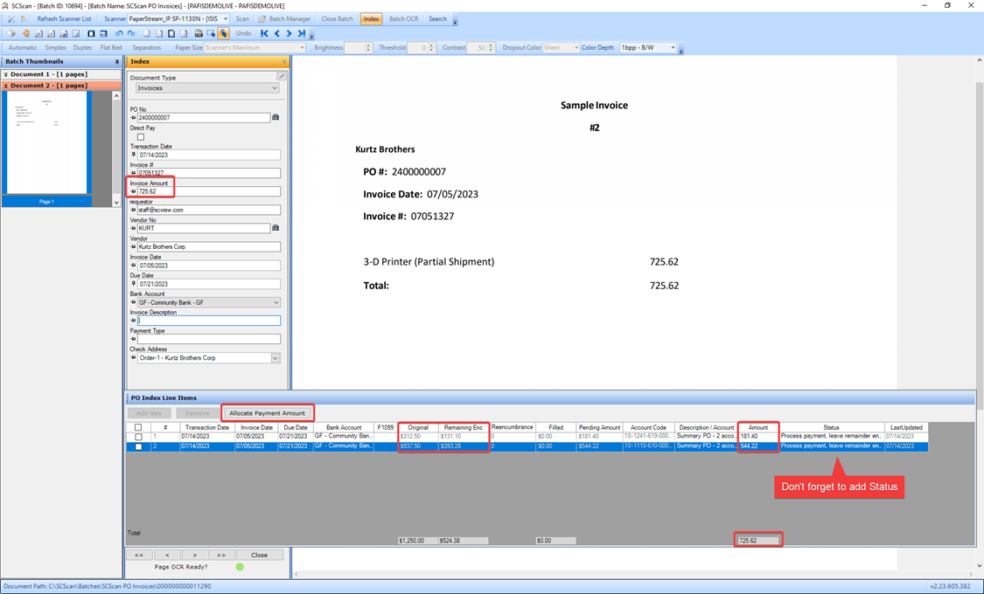This screenshot has width=984, height=594.
Task: Pin the Batch Thumbnails panel
Action: 116,62
